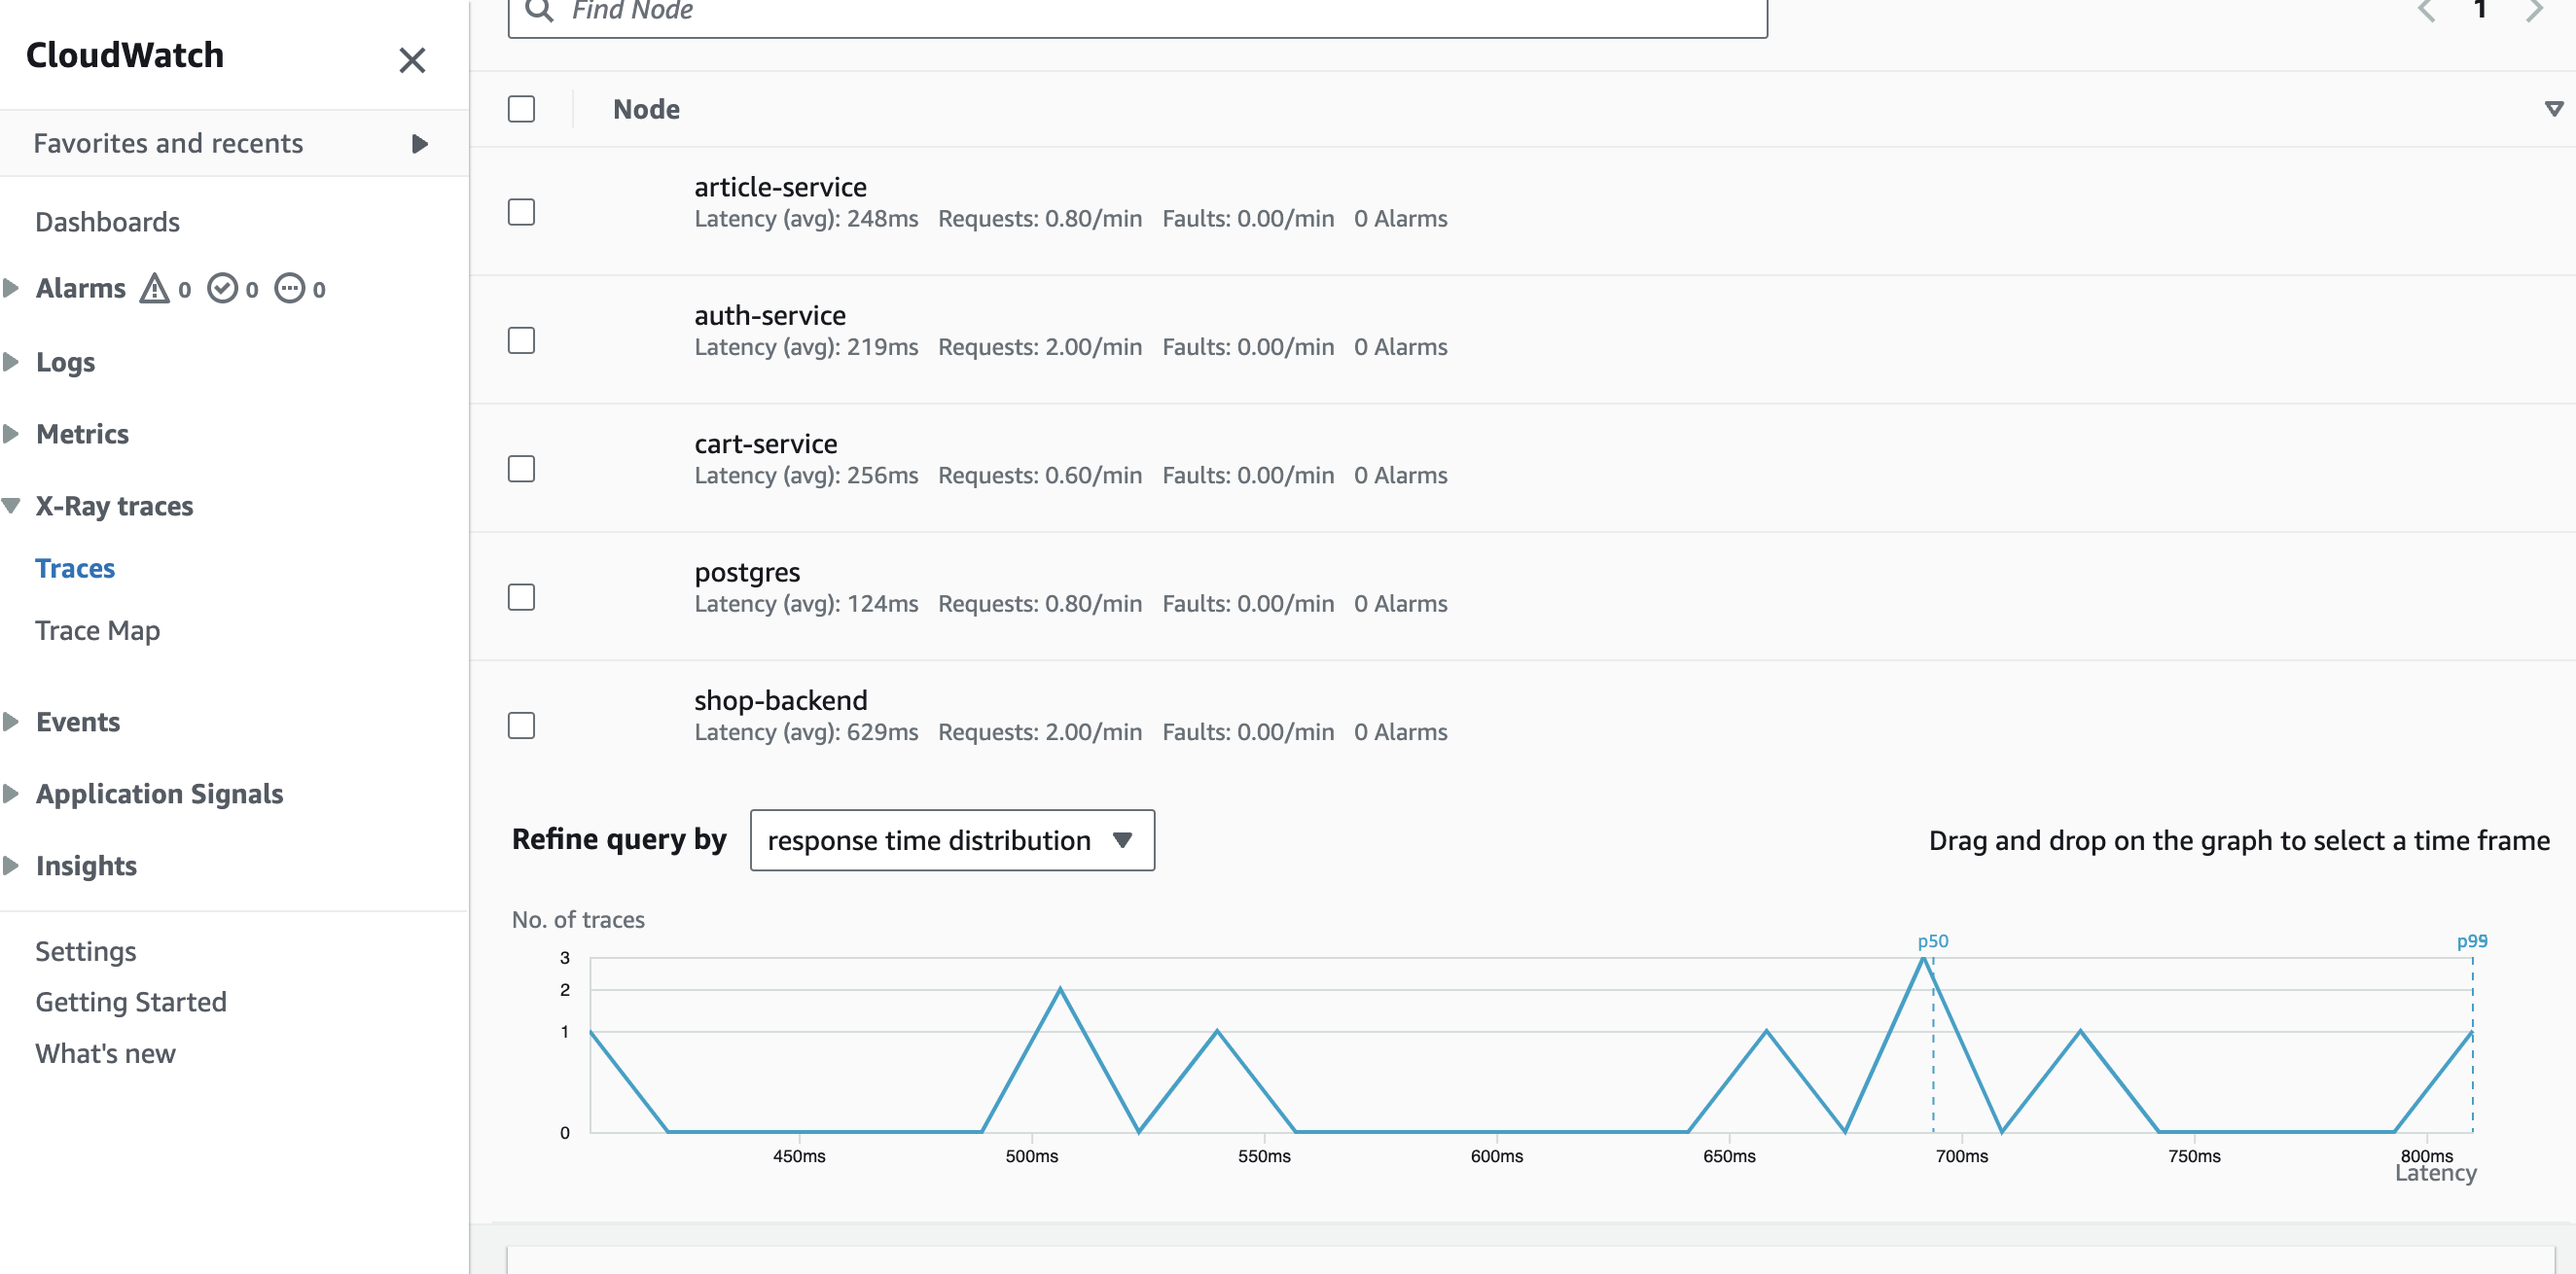
Task: Select the checkbox for shop-backend
Action: point(521,726)
